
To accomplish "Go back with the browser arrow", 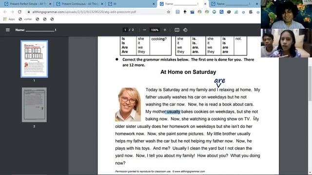I will click(5, 12).
